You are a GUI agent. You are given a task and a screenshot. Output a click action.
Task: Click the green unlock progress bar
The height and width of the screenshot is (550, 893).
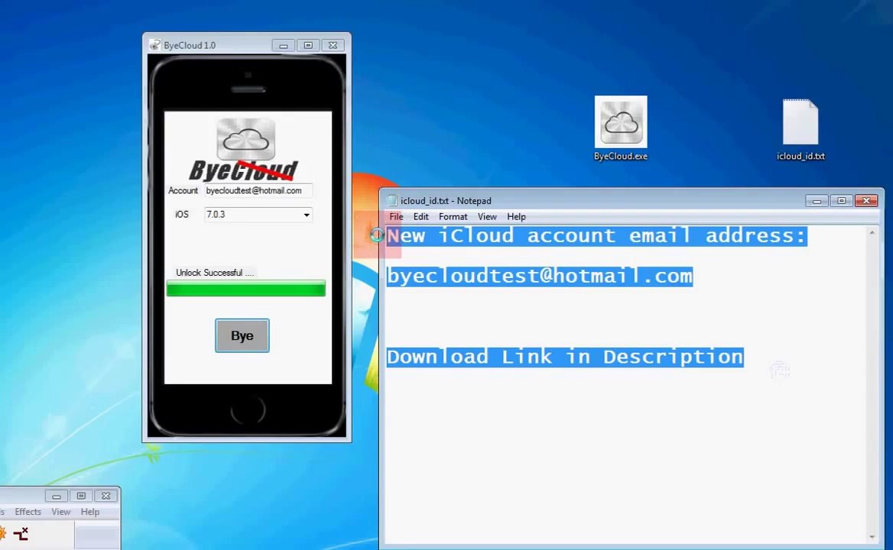pyautogui.click(x=246, y=288)
